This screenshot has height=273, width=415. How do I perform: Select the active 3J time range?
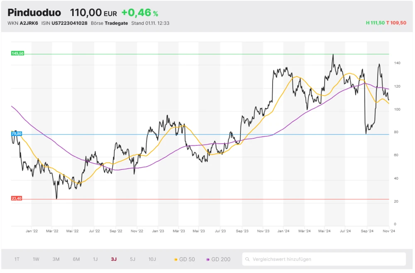[114, 259]
